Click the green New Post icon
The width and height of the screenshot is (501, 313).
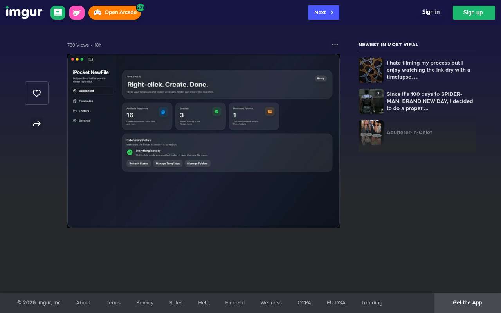(58, 13)
